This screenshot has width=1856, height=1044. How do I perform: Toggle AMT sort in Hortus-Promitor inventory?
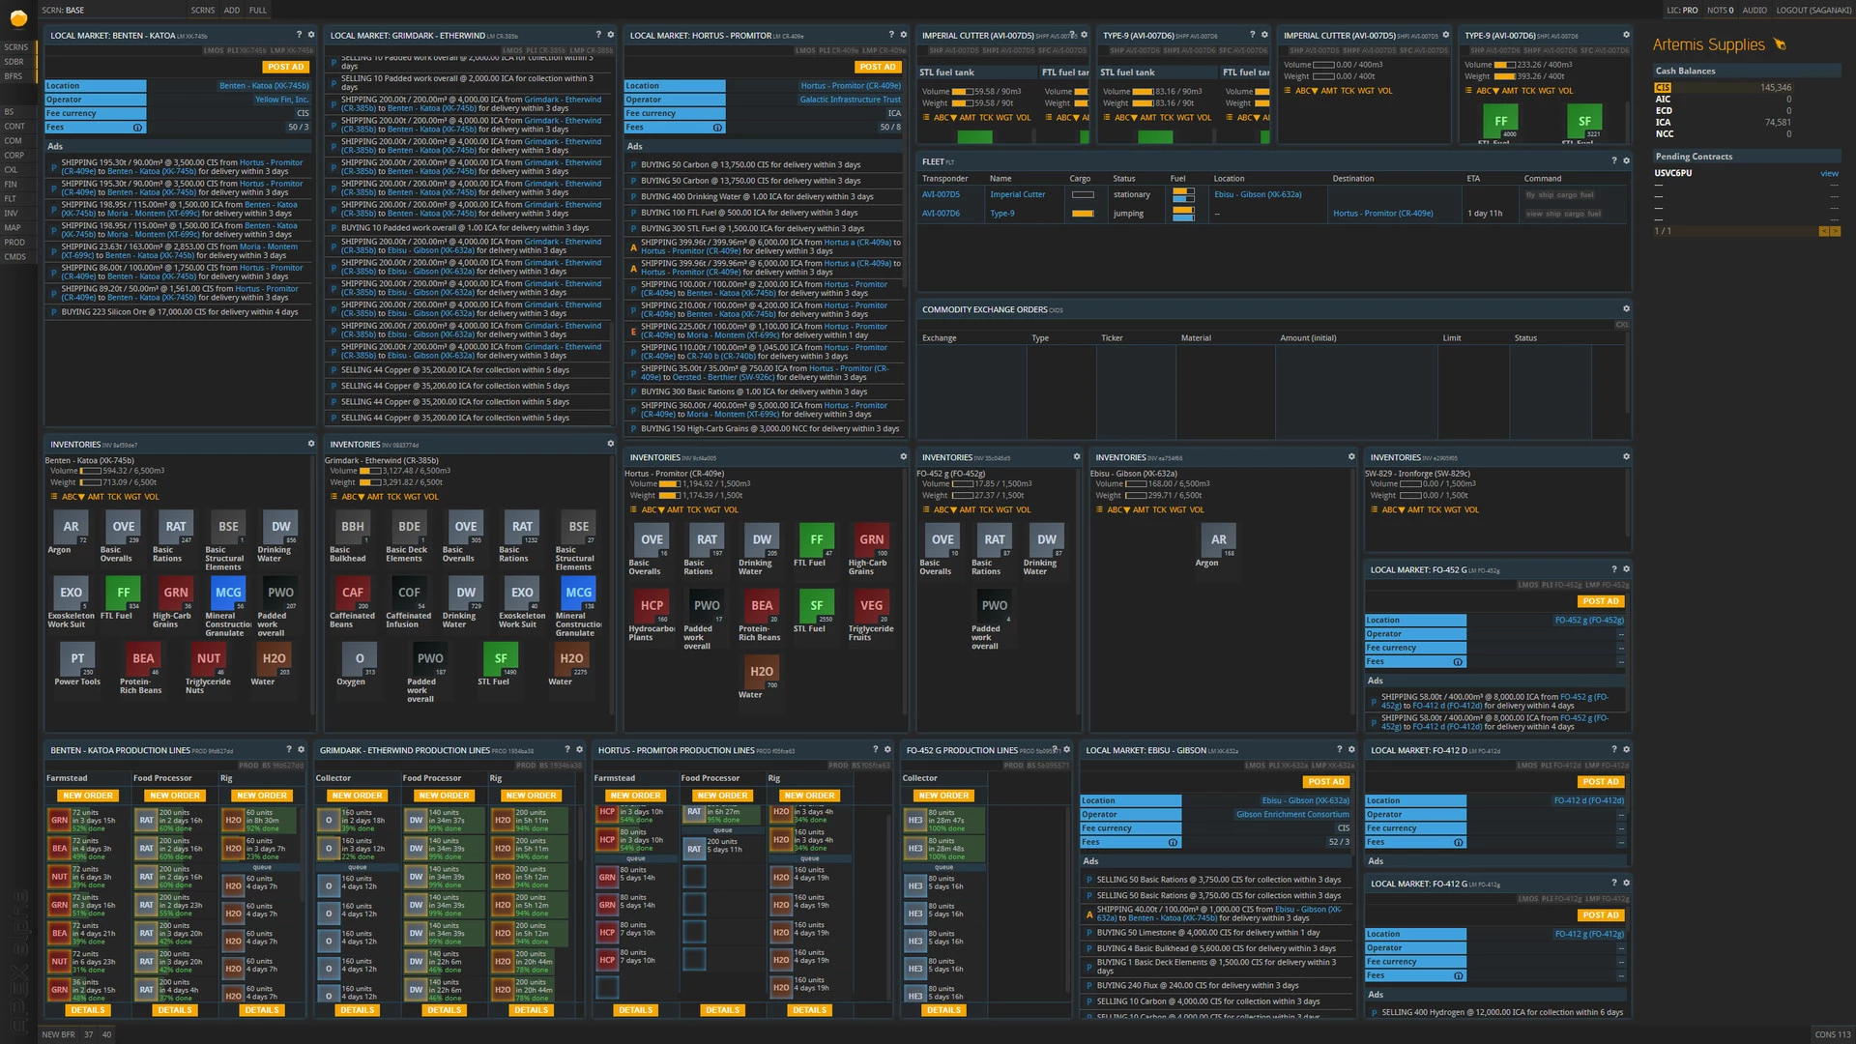point(675,509)
